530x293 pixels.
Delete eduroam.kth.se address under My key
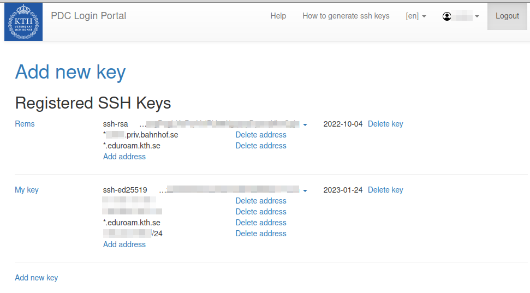pos(261,223)
